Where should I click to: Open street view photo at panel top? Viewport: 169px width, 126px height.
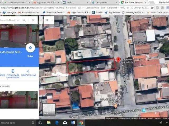click(x=19, y=36)
